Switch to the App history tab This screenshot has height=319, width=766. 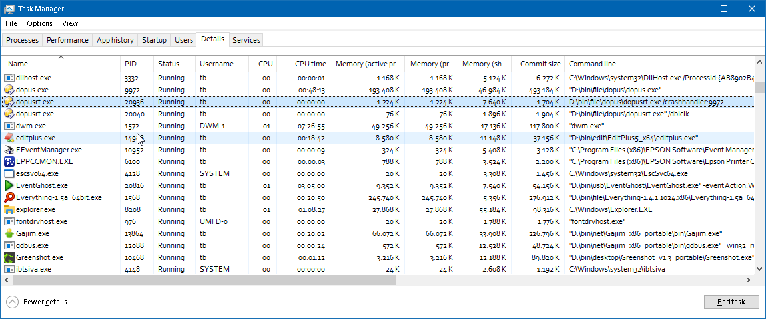click(x=115, y=40)
